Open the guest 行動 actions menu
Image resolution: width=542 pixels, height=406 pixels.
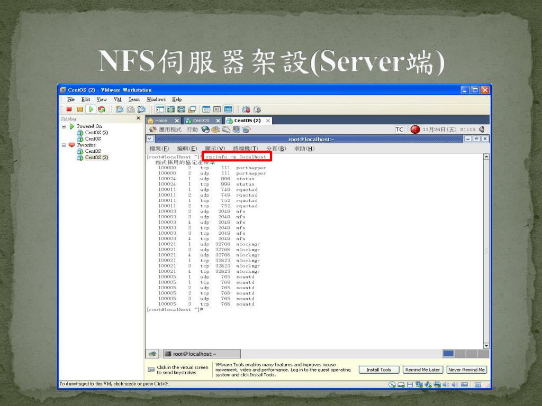pos(192,130)
